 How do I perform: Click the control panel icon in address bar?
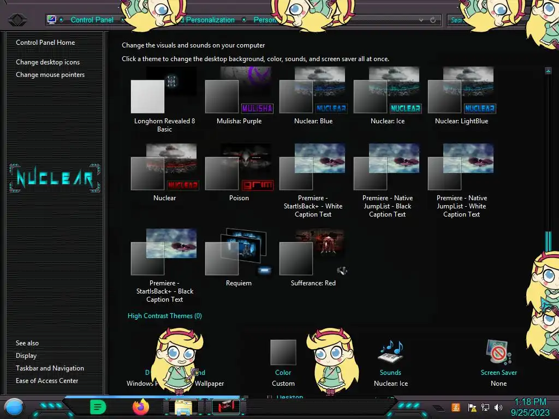pyautogui.click(x=52, y=20)
